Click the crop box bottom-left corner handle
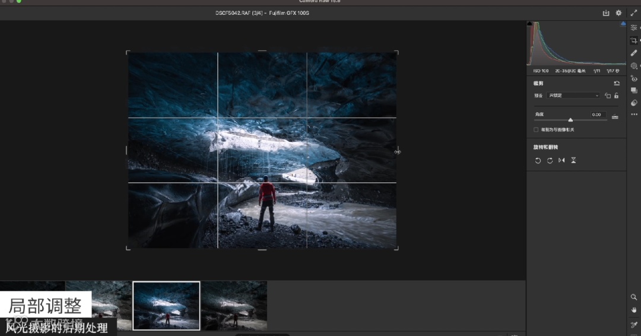The width and height of the screenshot is (641, 336). pyautogui.click(x=128, y=248)
